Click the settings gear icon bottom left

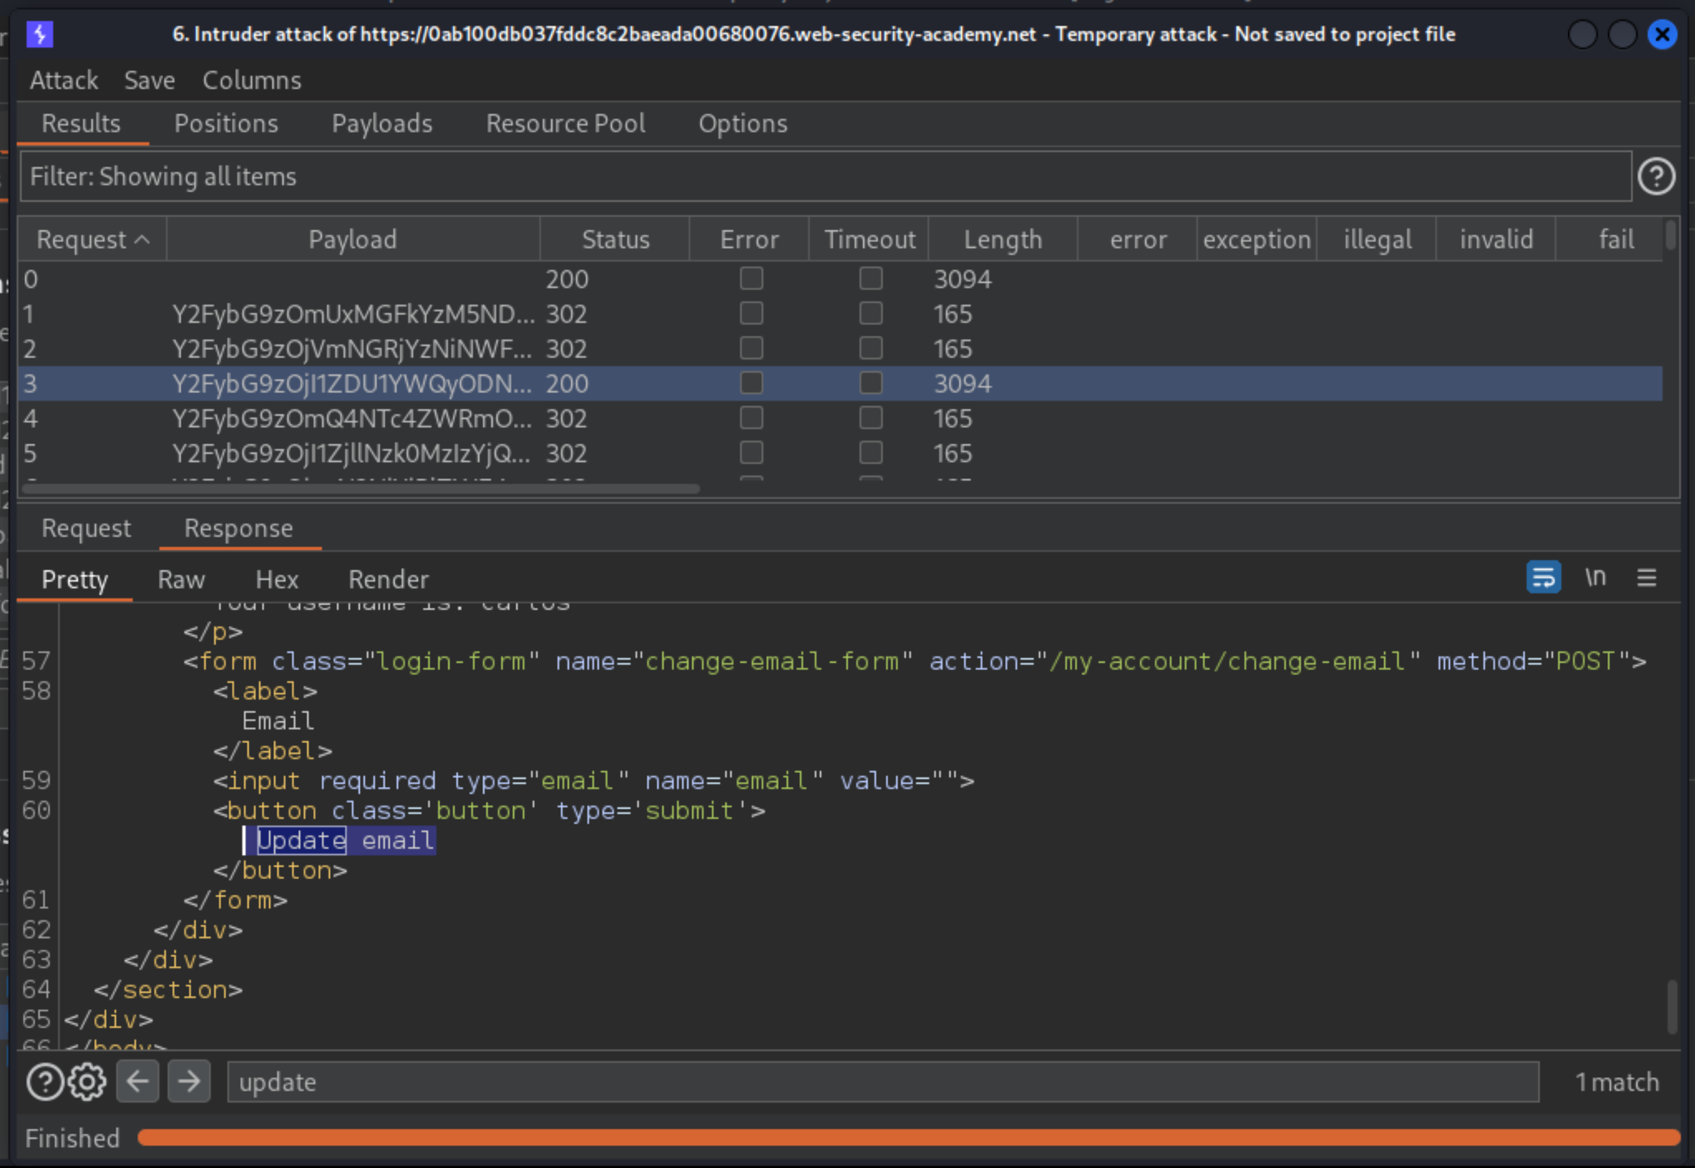point(86,1082)
